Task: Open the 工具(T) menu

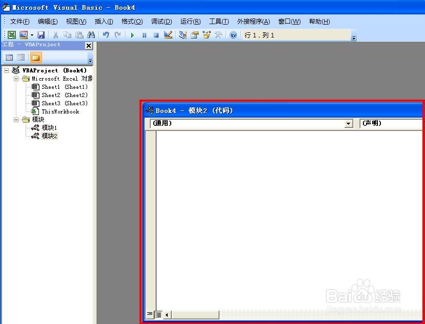Action: pyautogui.click(x=219, y=22)
